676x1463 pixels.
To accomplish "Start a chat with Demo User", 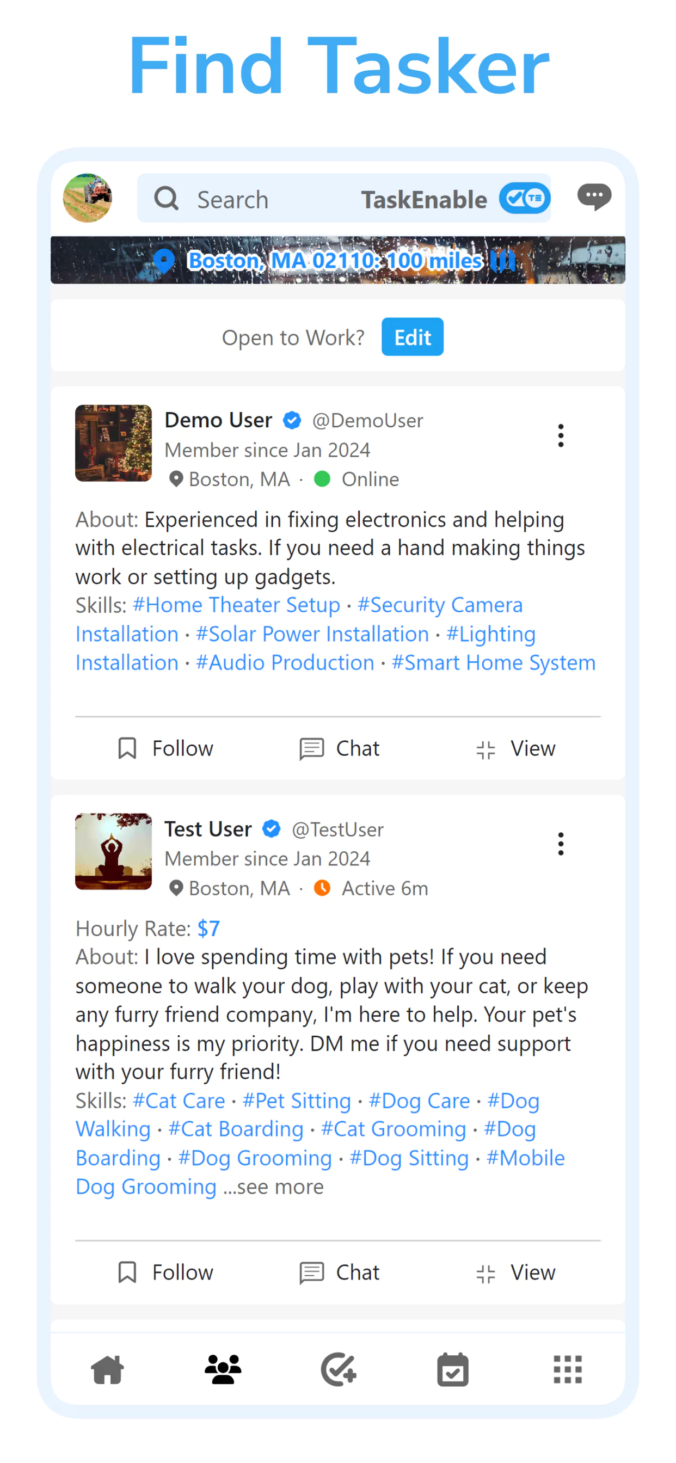I will pyautogui.click(x=339, y=748).
